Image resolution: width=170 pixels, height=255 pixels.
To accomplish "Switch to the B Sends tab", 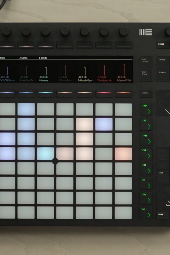I will (x=43, y=58).
